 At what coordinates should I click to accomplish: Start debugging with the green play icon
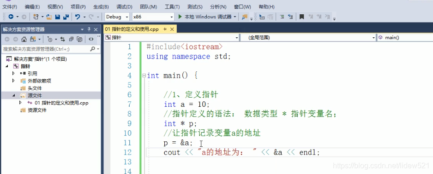(x=180, y=17)
